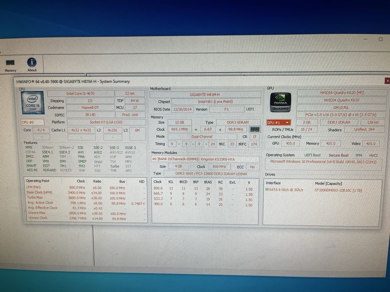Click the Dual-Channel mode field
Image resolution: width=390 pixels, height=292 pixels.
point(202,136)
